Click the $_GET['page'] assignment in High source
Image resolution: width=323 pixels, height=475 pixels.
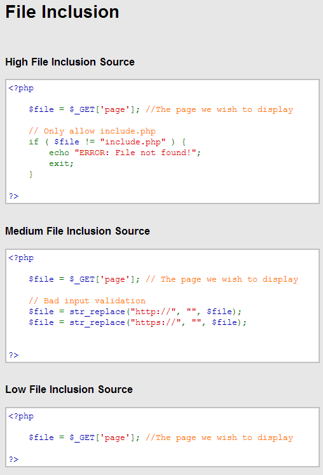[x=85, y=109]
